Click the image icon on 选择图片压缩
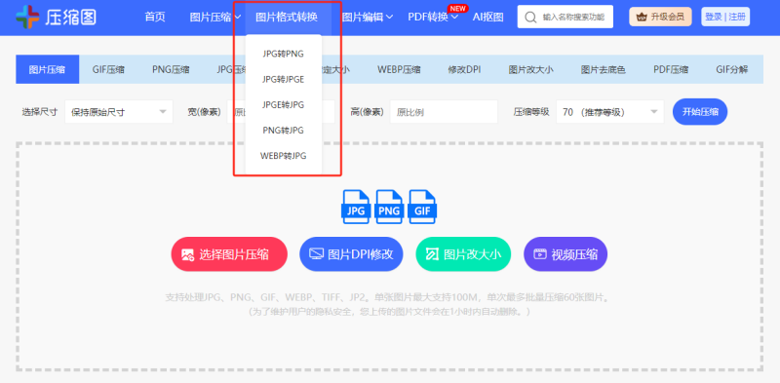 187,254
